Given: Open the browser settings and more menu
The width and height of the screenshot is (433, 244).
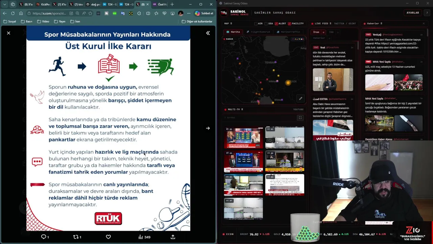Looking at the screenshot, I should [188, 13].
